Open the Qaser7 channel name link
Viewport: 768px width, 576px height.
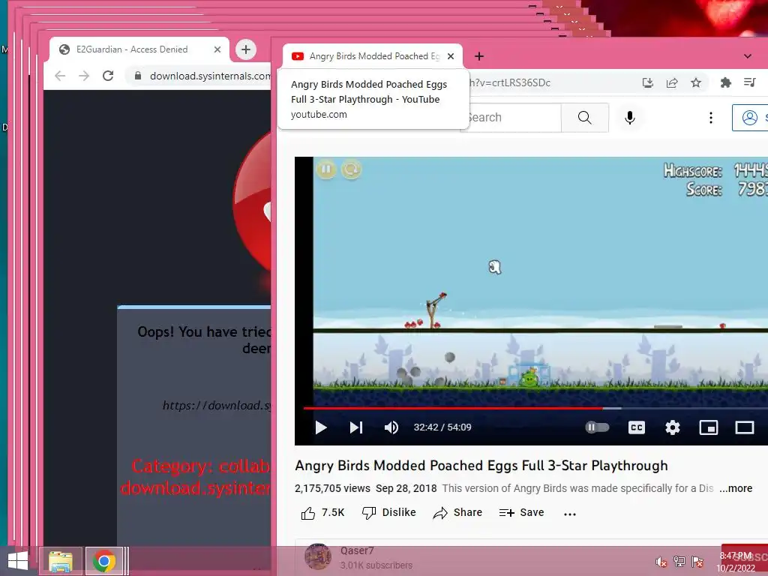(x=357, y=550)
